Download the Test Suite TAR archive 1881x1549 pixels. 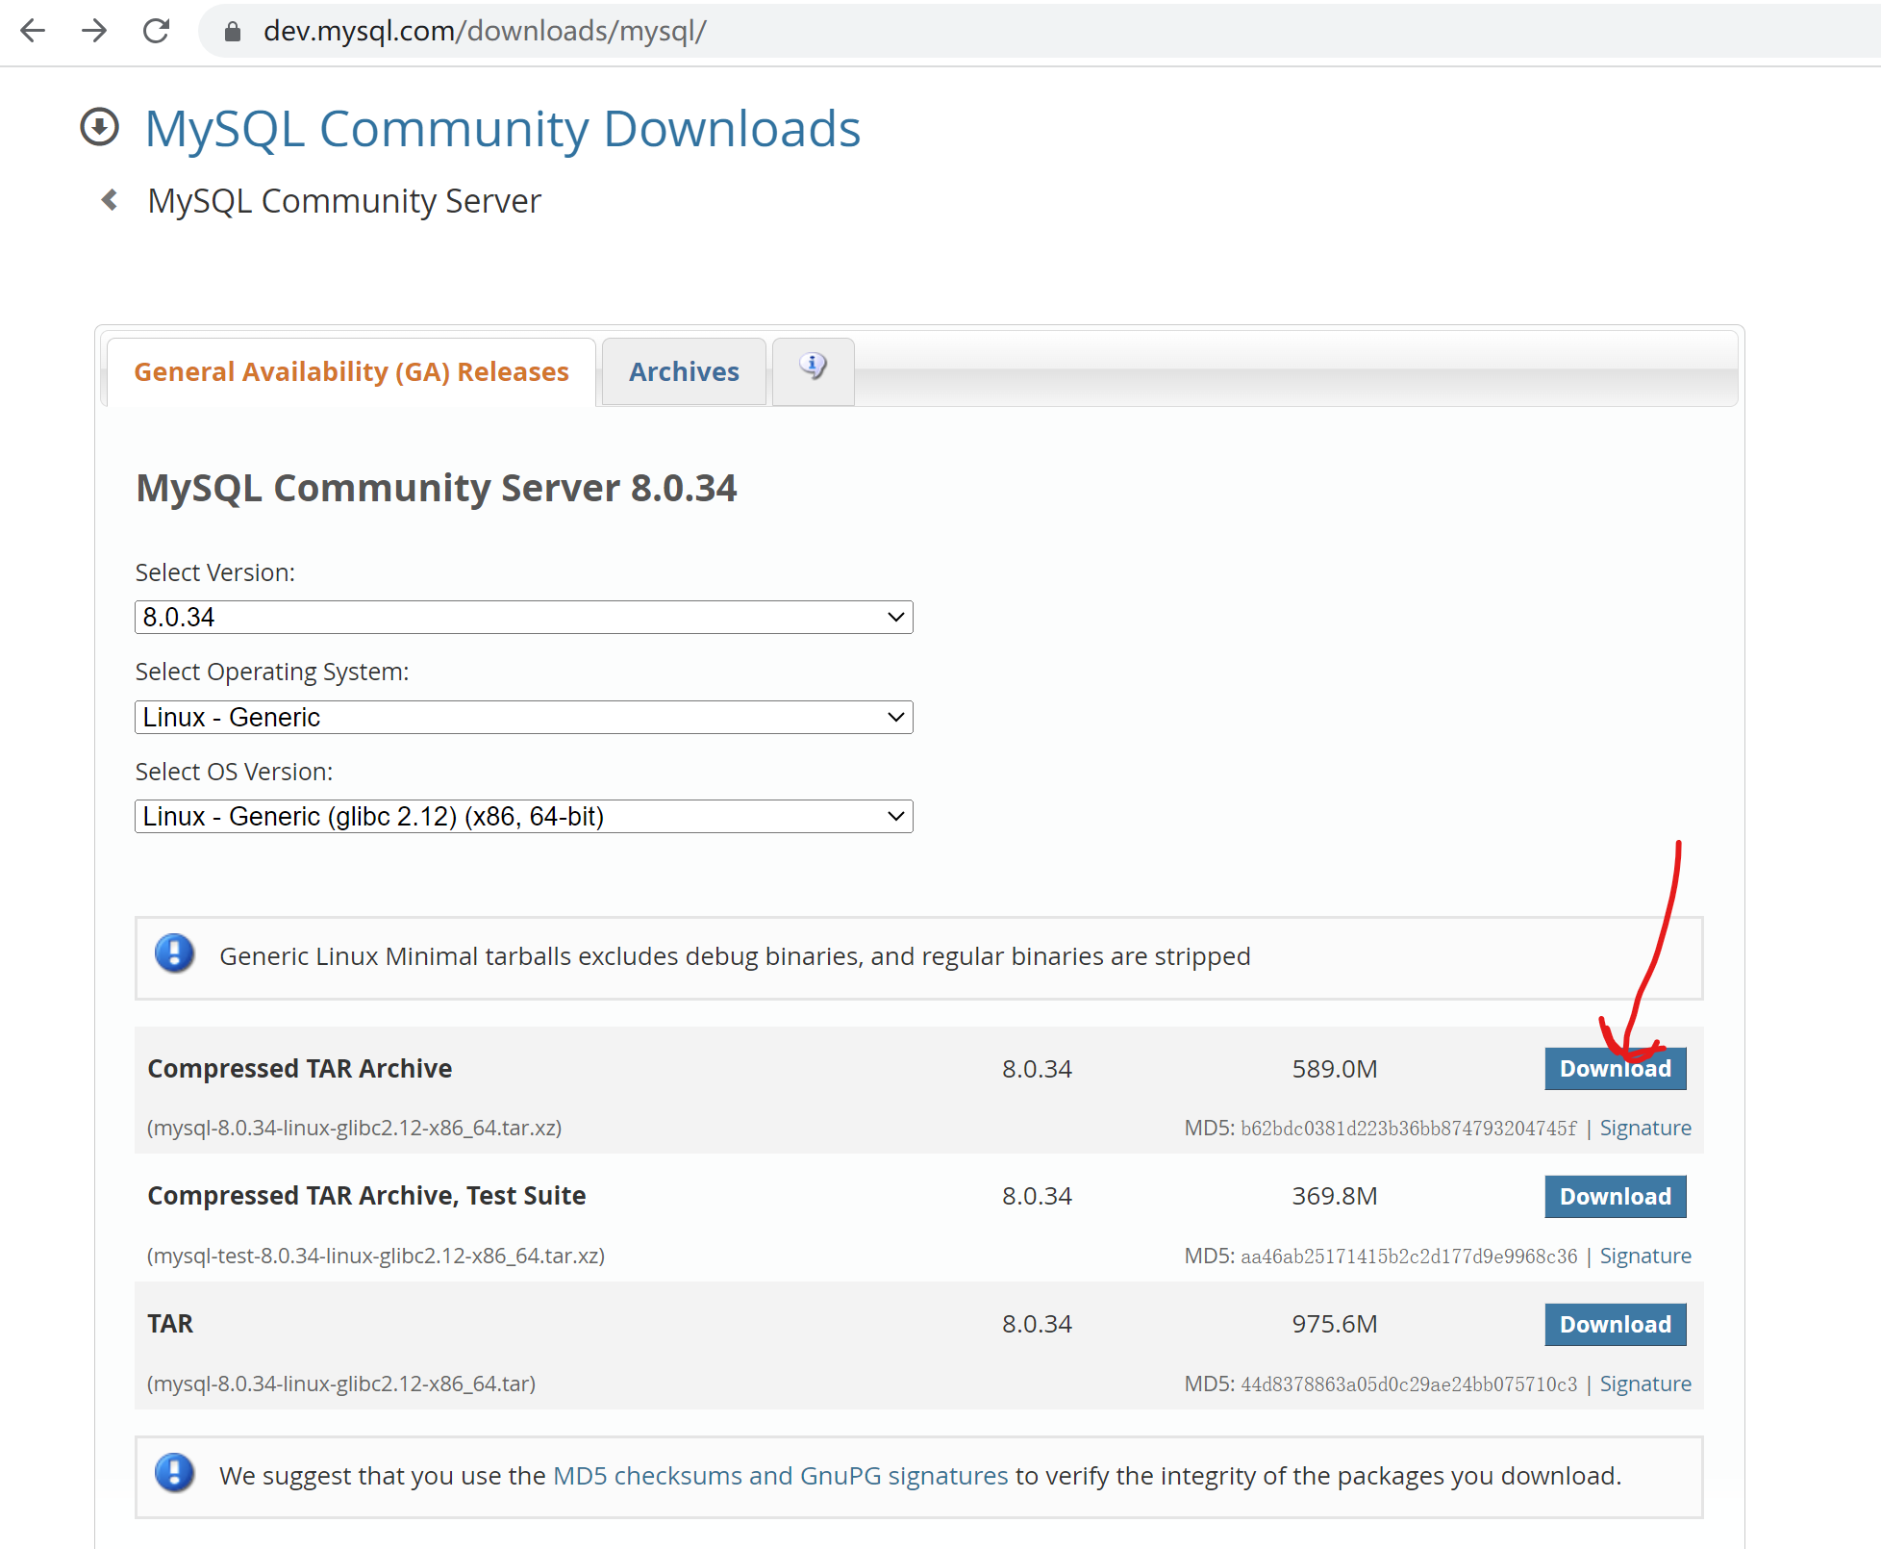(x=1615, y=1196)
